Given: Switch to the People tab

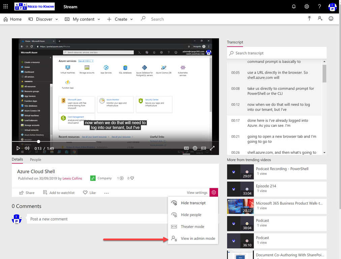Looking at the screenshot, I should pyautogui.click(x=35, y=160).
